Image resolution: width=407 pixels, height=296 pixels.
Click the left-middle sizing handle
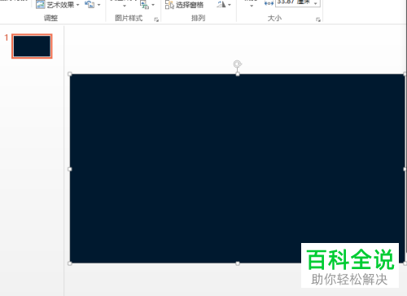(70, 169)
